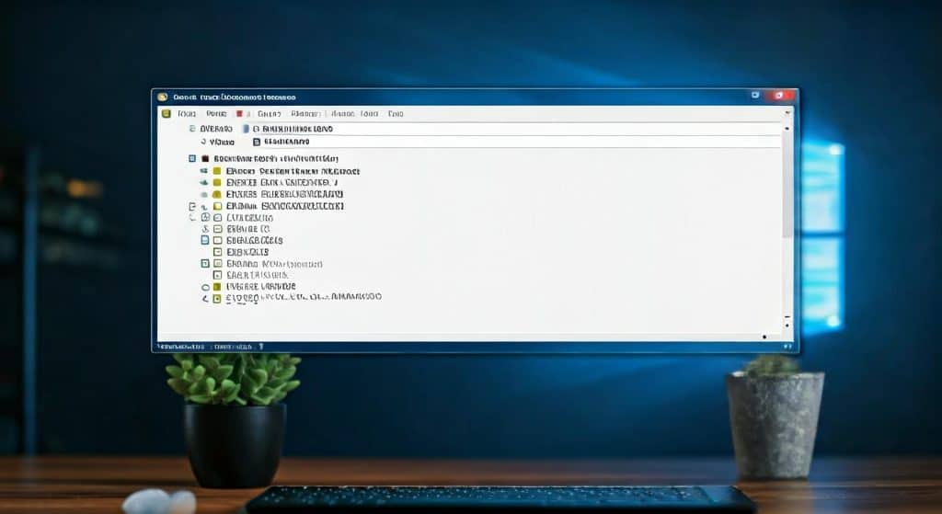This screenshot has height=514, width=942.
Task: Select the first yellow folder icon under the root node
Action: click(217, 172)
